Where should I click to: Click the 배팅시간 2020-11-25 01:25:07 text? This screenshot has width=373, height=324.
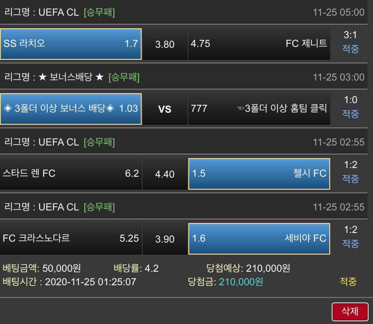pos(69,282)
